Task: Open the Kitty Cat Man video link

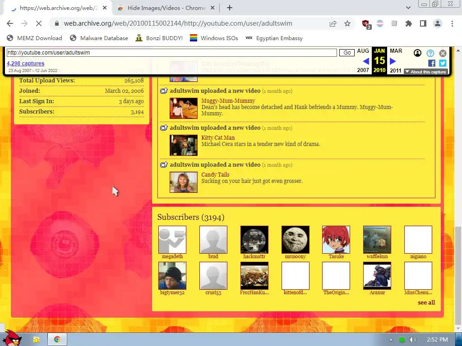Action: pyautogui.click(x=218, y=138)
